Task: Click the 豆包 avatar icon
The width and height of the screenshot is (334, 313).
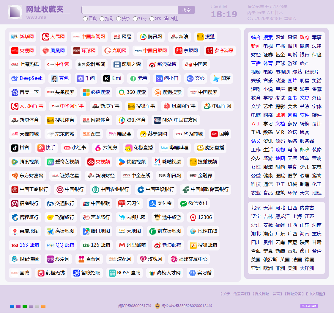Action: click(54, 79)
